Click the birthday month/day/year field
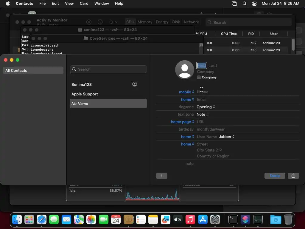 [211, 129]
